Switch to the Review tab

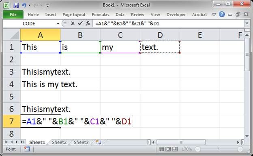pos(137,15)
